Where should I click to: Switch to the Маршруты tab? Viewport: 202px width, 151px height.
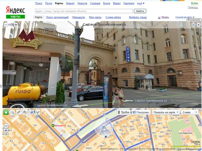(x=79, y=17)
